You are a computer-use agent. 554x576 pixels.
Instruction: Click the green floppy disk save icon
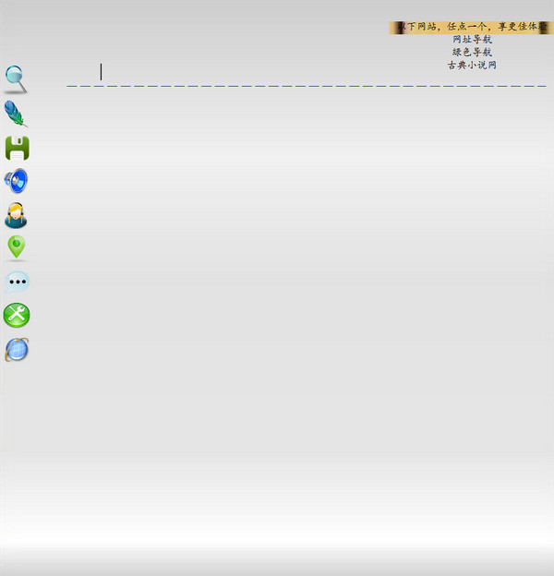[17, 148]
